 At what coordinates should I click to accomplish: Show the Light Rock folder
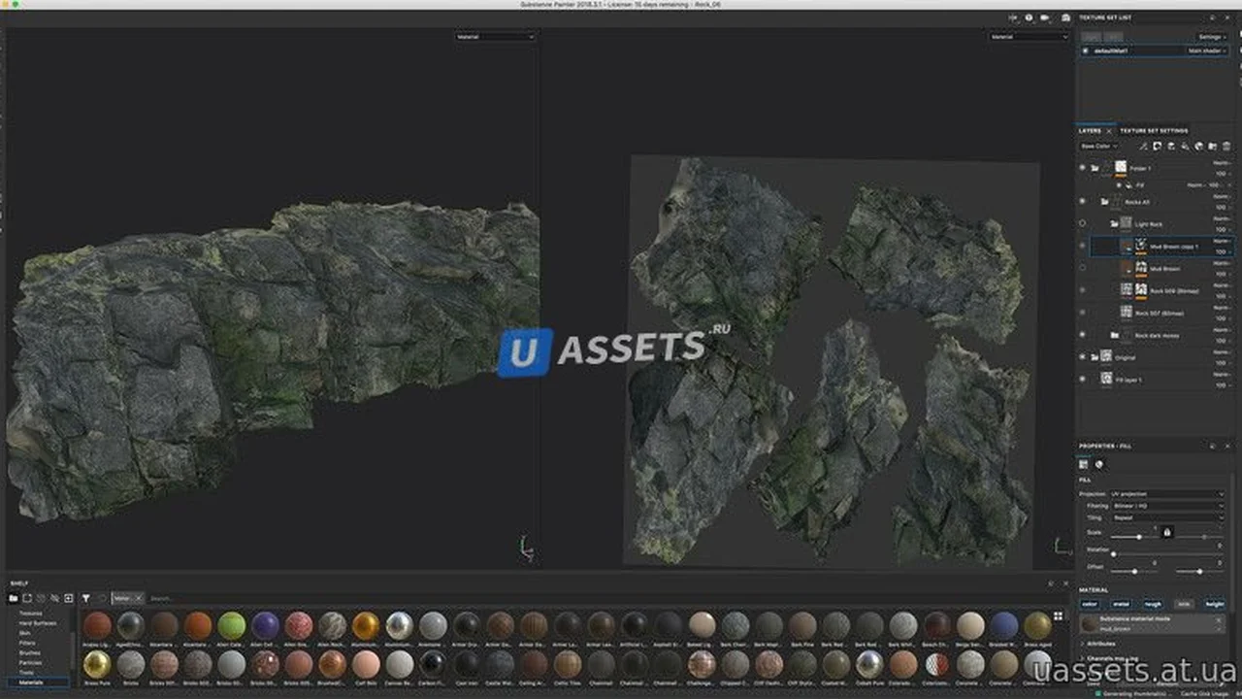(x=1082, y=223)
